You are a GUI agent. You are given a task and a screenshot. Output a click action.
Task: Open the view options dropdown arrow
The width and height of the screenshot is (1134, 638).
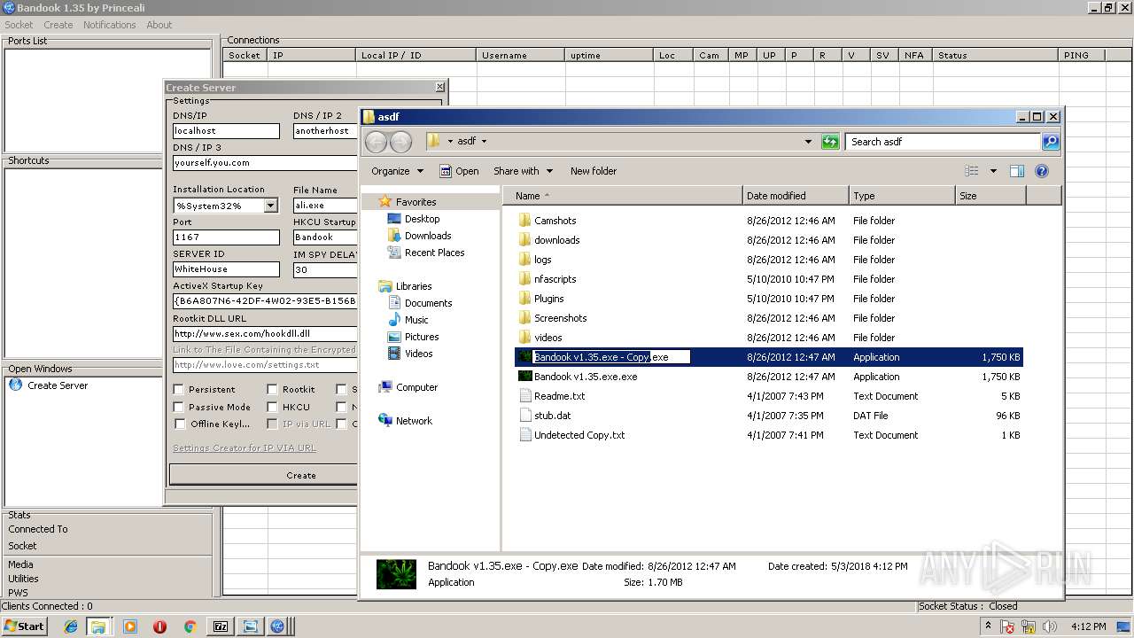993,171
